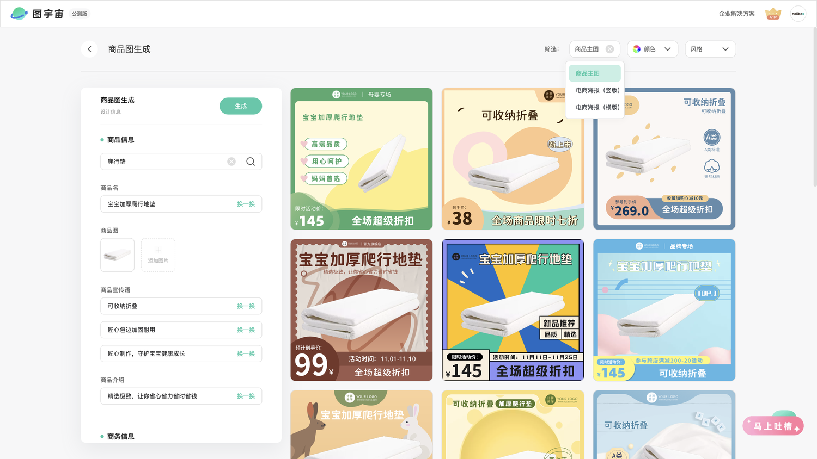This screenshot has height=459, width=817.
Task: Expand the 颜色 filter dropdown
Action: 653,49
